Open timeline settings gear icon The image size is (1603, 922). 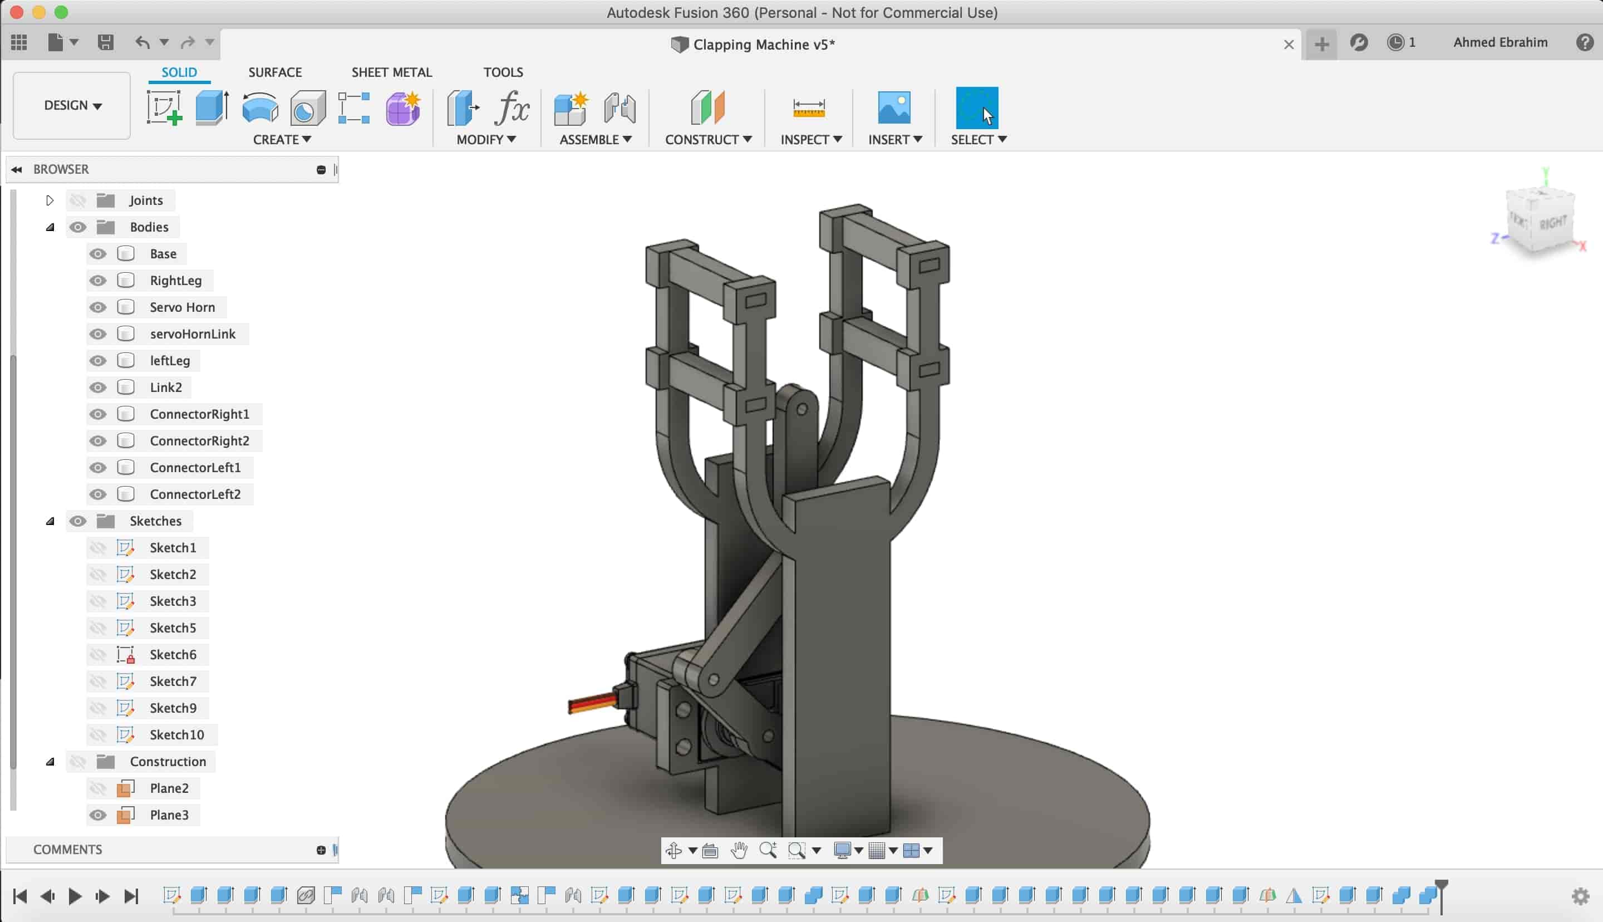1580,896
